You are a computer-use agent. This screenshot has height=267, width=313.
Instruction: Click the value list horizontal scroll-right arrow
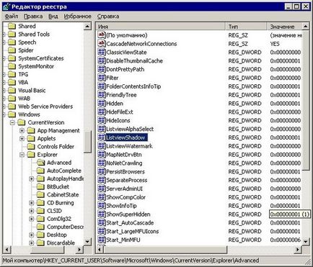point(298,250)
